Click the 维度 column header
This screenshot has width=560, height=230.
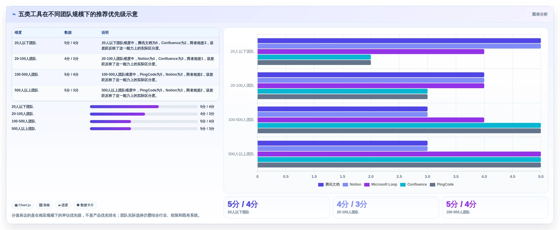pyautogui.click(x=18, y=32)
